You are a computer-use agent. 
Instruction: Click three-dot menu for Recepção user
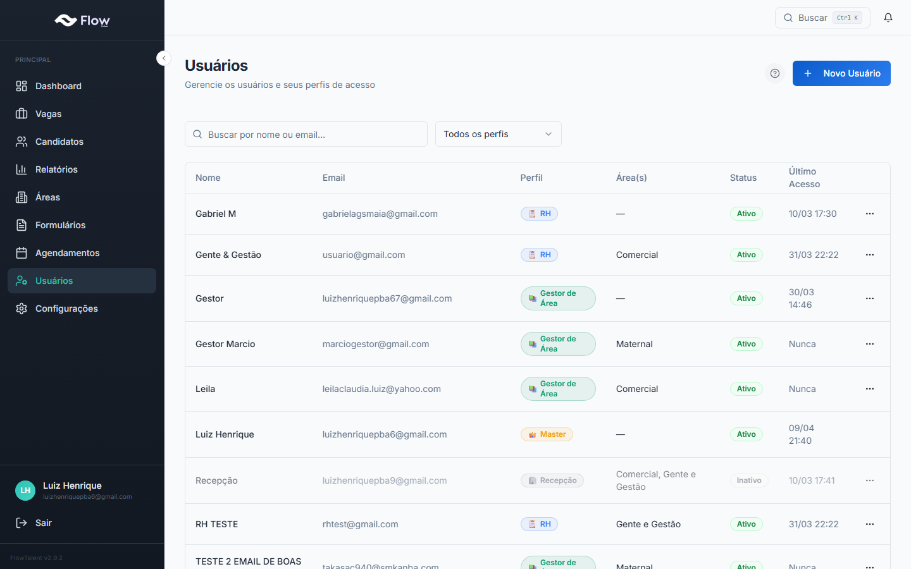(x=870, y=480)
